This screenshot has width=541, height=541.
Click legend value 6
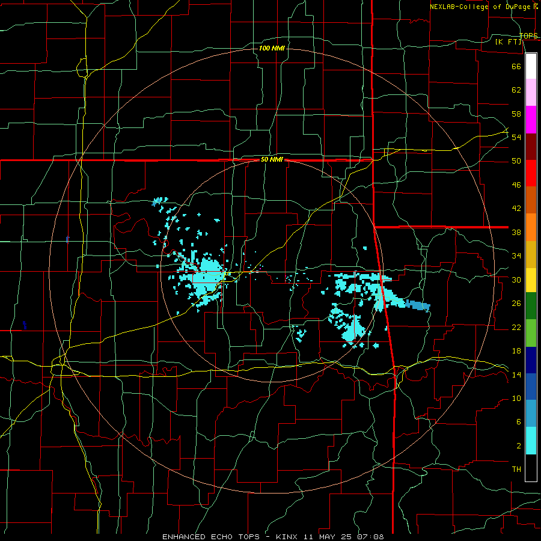[519, 422]
